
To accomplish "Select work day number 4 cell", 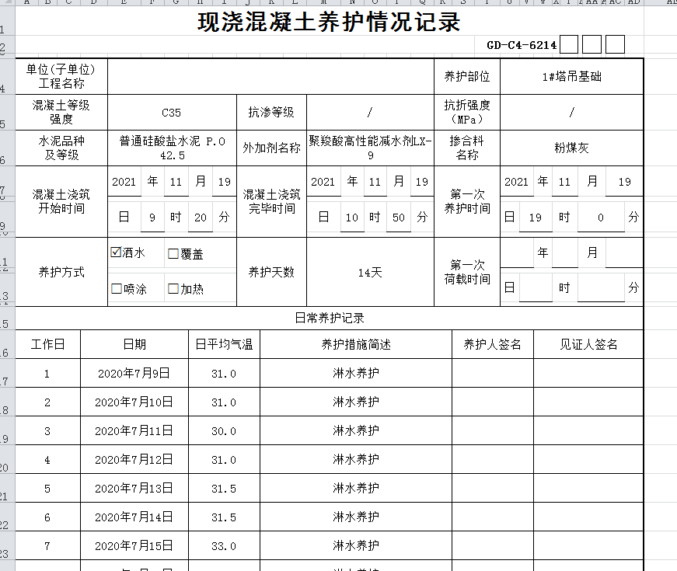I will 48,460.
